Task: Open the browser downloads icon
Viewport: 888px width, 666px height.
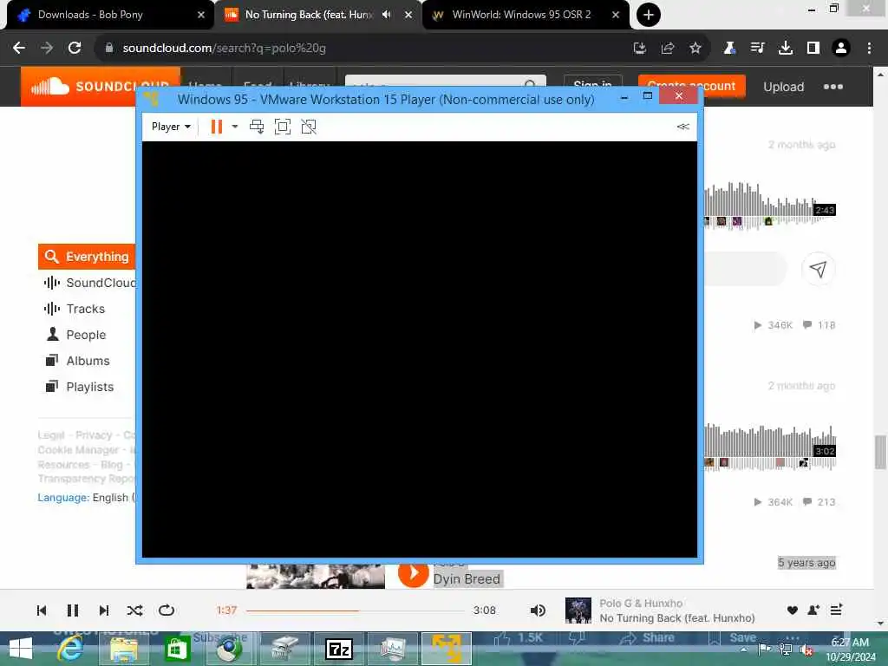Action: coord(786,49)
